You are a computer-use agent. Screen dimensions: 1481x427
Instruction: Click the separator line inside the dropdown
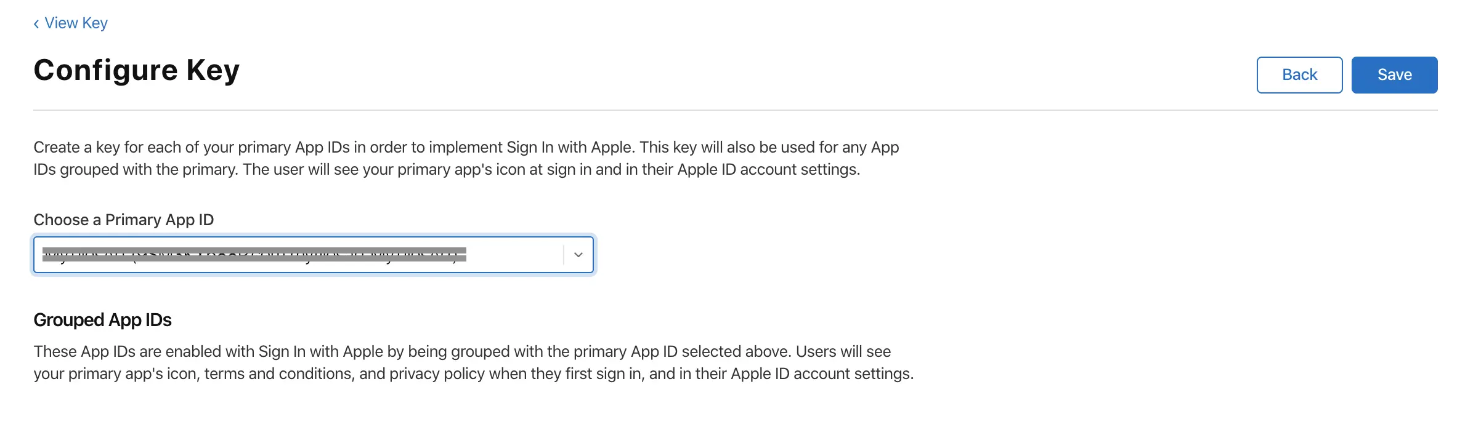[x=564, y=255]
